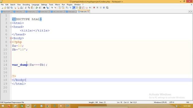Open the User Defined Language toolbar icon
The width and height of the screenshot is (193, 108).
pos(77,8)
